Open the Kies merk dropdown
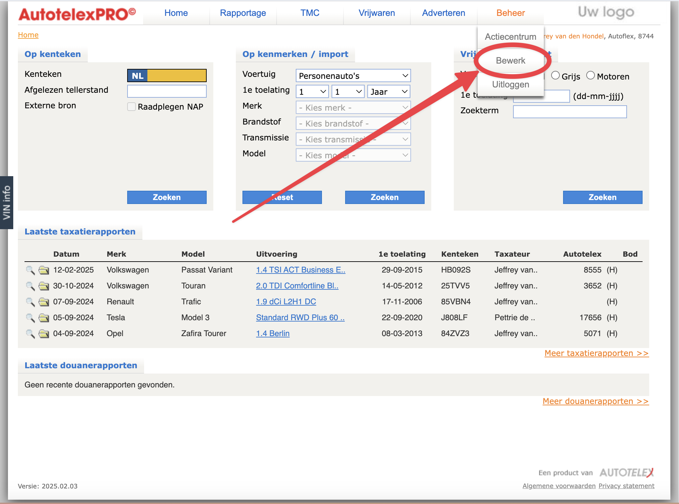This screenshot has height=504, width=679. click(x=353, y=108)
